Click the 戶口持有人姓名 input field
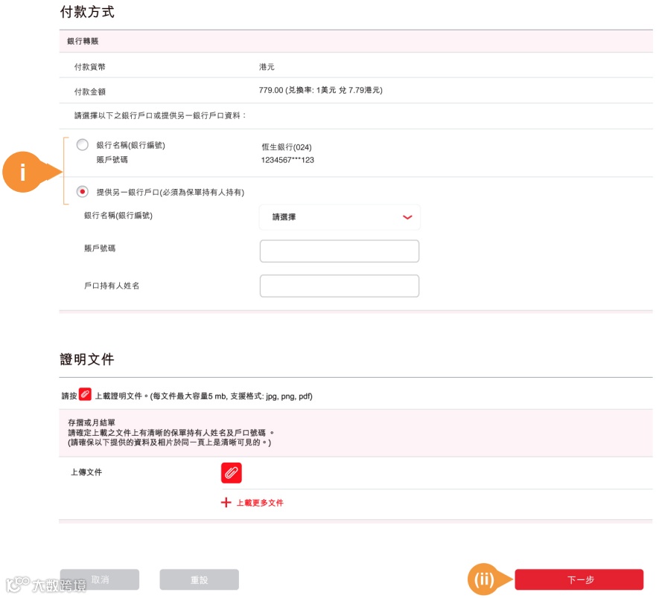This screenshot has height=598, width=659. [340, 286]
